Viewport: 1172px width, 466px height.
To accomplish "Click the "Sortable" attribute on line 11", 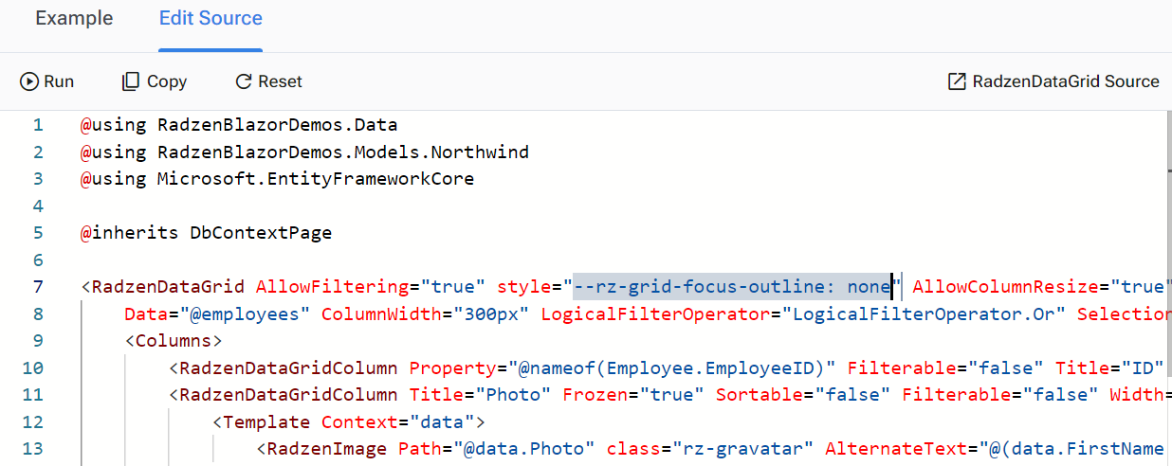I will click(x=760, y=394).
